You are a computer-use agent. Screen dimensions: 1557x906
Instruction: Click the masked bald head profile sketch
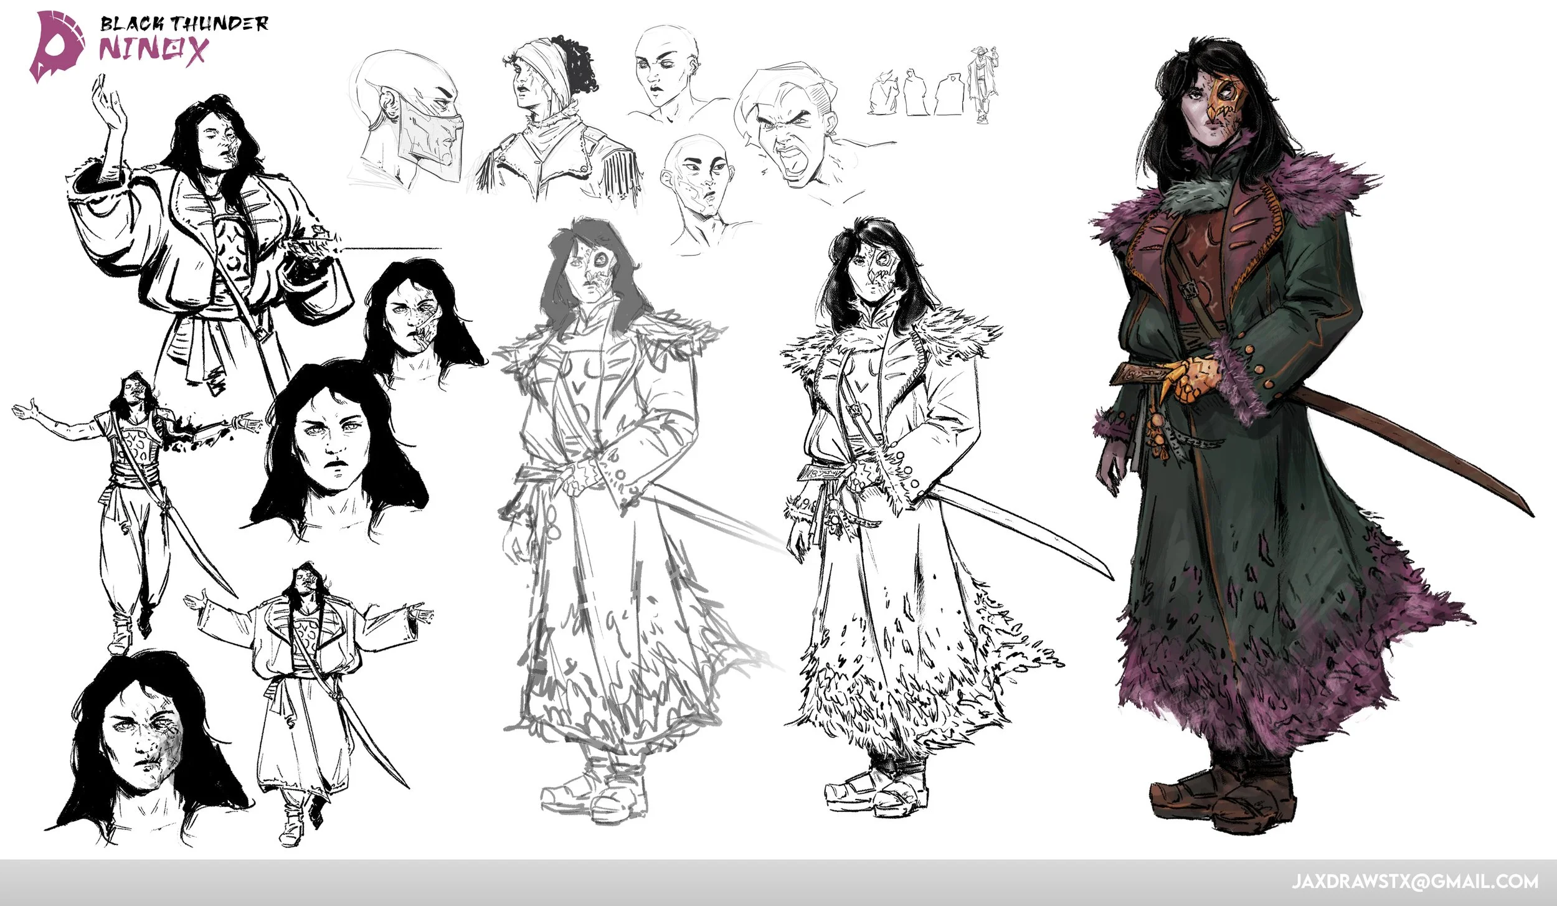click(x=408, y=118)
